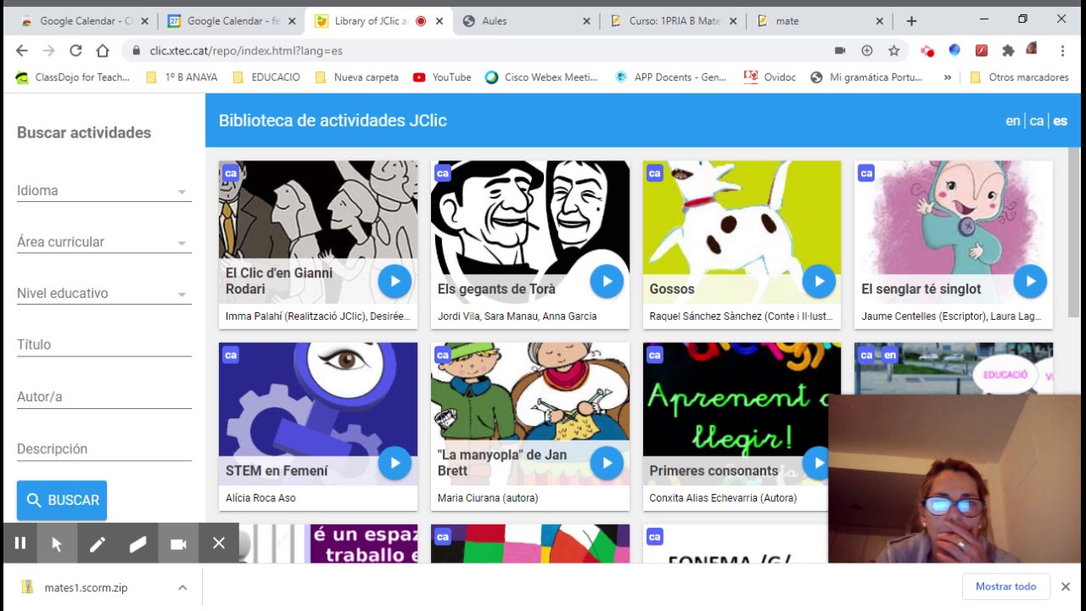Image resolution: width=1086 pixels, height=611 pixels.
Task: Bookmark this page with the star icon
Action: (893, 50)
